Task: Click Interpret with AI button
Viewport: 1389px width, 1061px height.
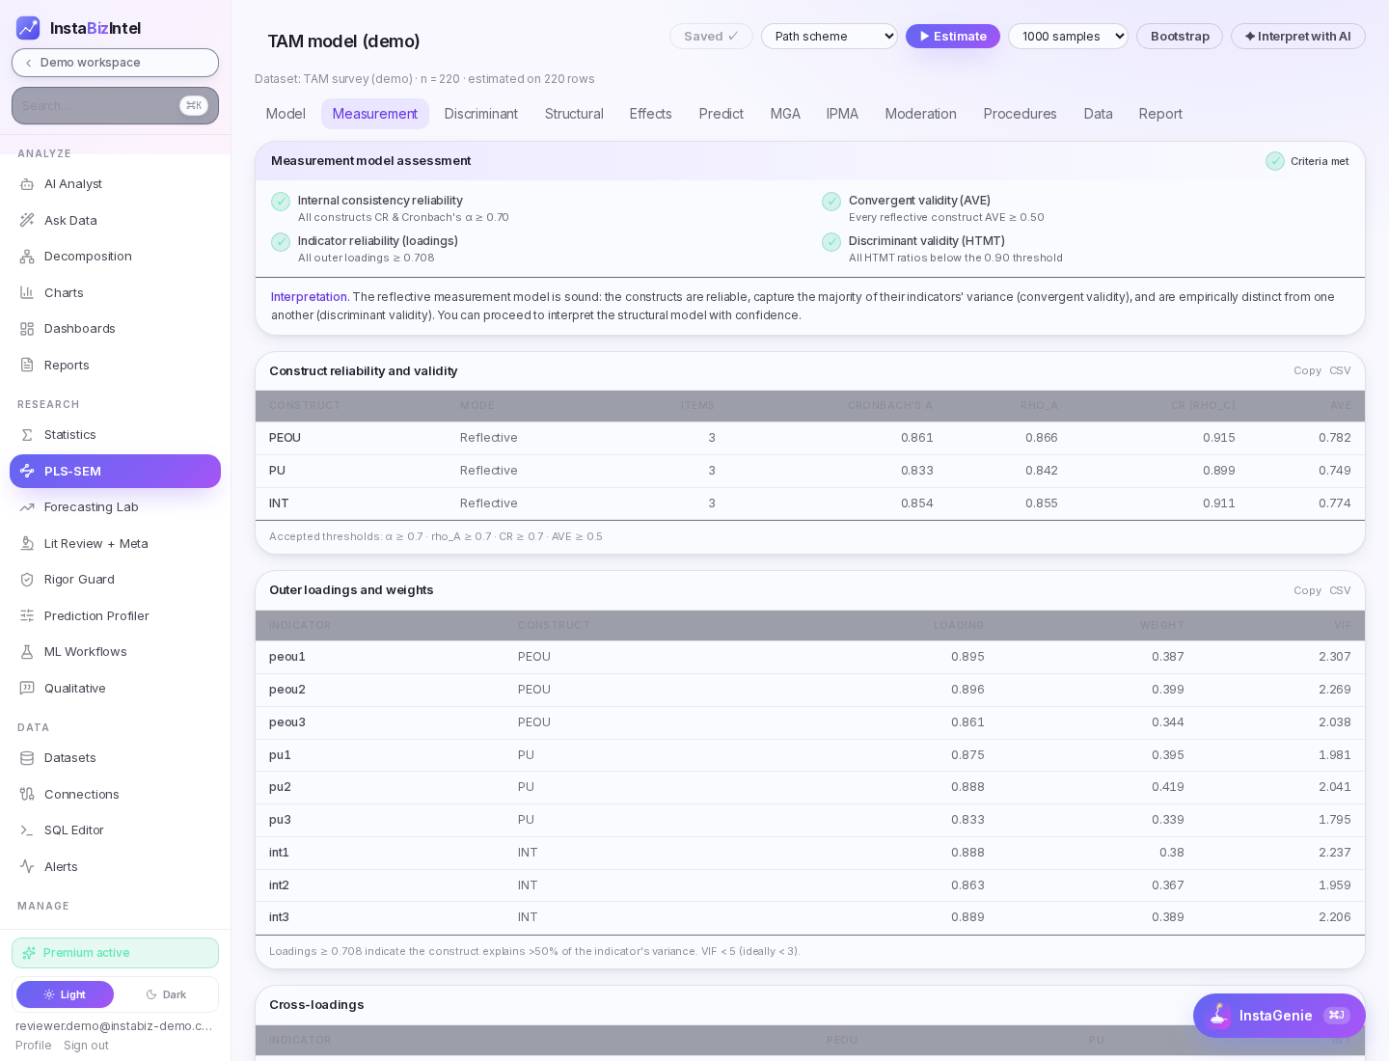Action: 1298,37
